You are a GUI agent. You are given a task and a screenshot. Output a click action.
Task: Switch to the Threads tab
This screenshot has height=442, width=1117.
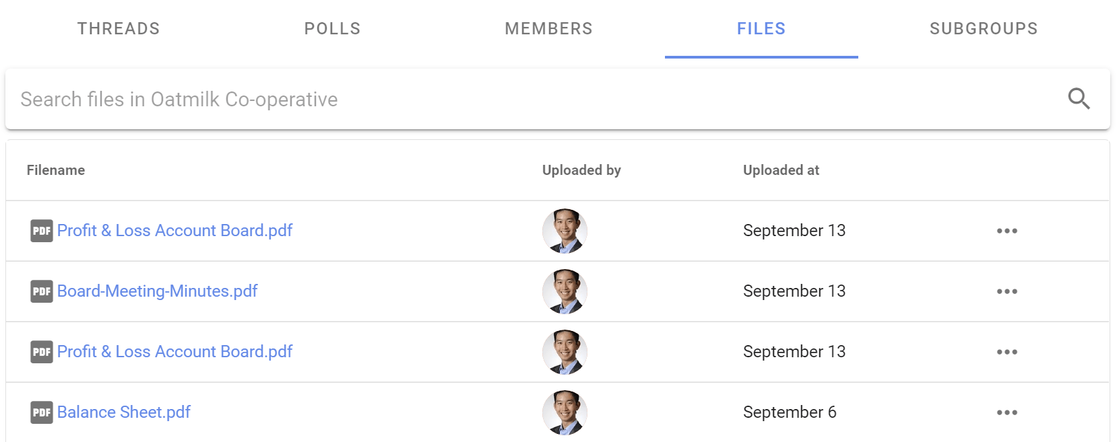tap(119, 28)
